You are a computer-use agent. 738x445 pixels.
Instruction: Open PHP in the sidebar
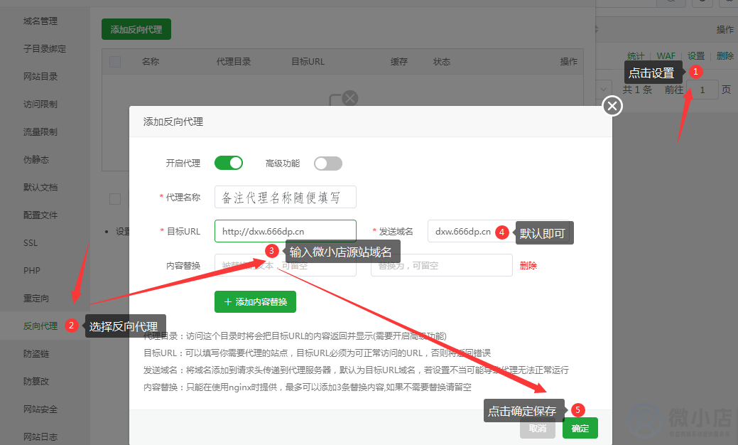click(32, 271)
